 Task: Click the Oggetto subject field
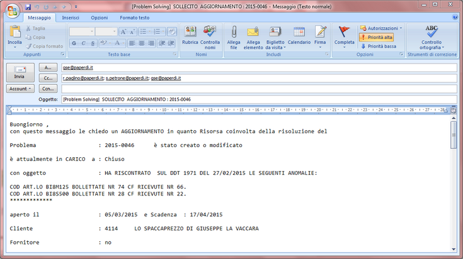259,99
